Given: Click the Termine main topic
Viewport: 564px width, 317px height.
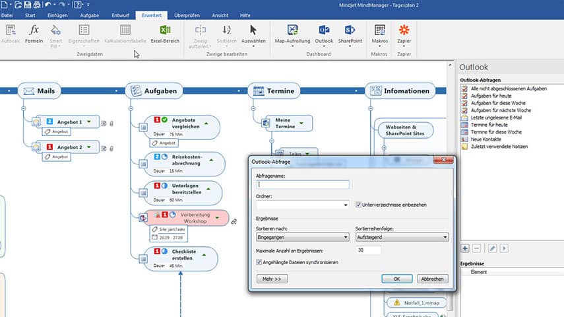Looking at the screenshot, I should pyautogui.click(x=274, y=90).
